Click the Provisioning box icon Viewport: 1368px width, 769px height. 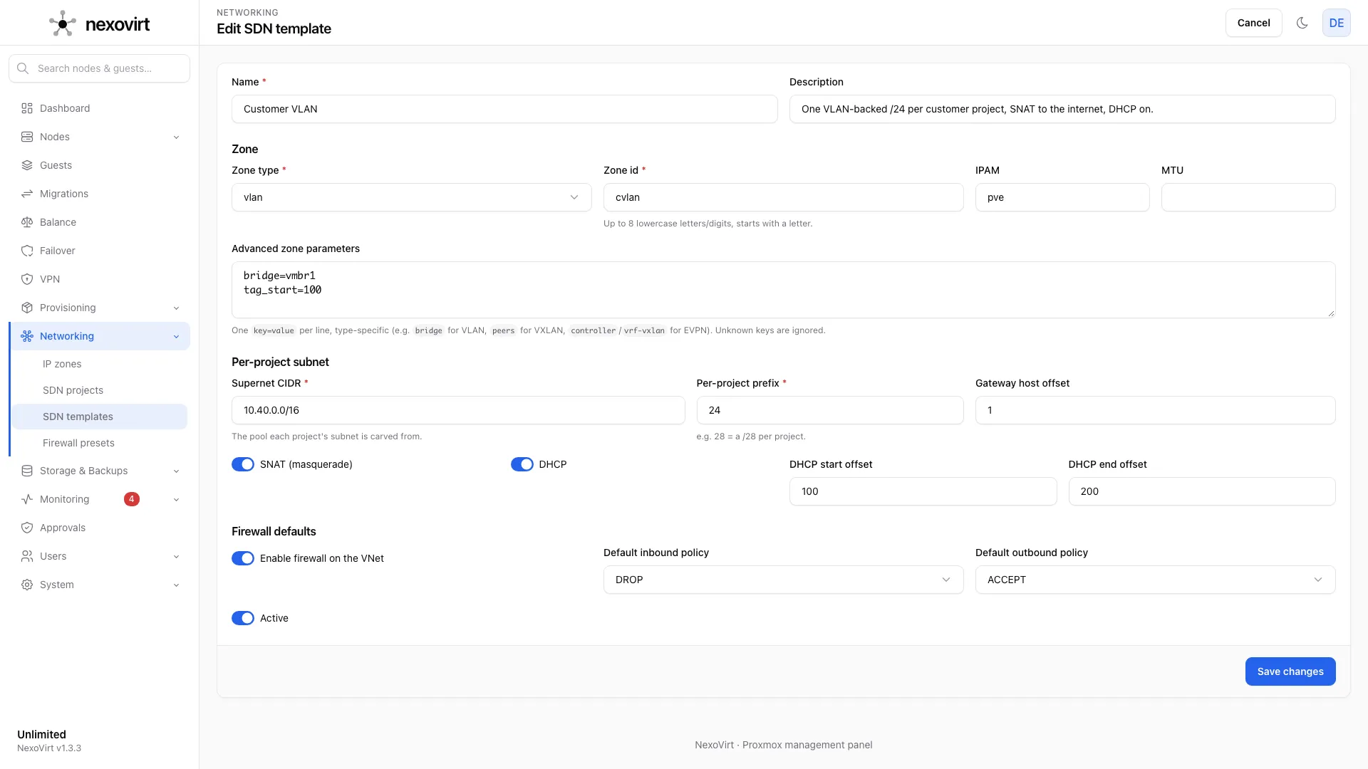(27, 308)
